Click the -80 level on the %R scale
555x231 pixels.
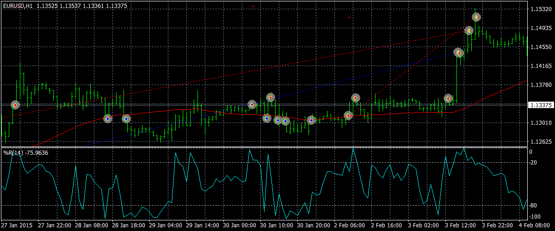point(534,206)
